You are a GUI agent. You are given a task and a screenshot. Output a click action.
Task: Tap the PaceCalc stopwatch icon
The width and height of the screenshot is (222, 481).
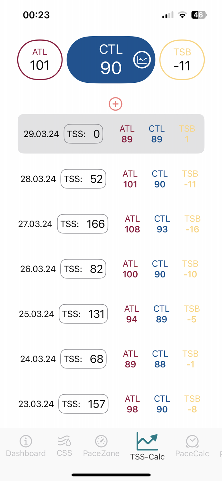[192, 442]
